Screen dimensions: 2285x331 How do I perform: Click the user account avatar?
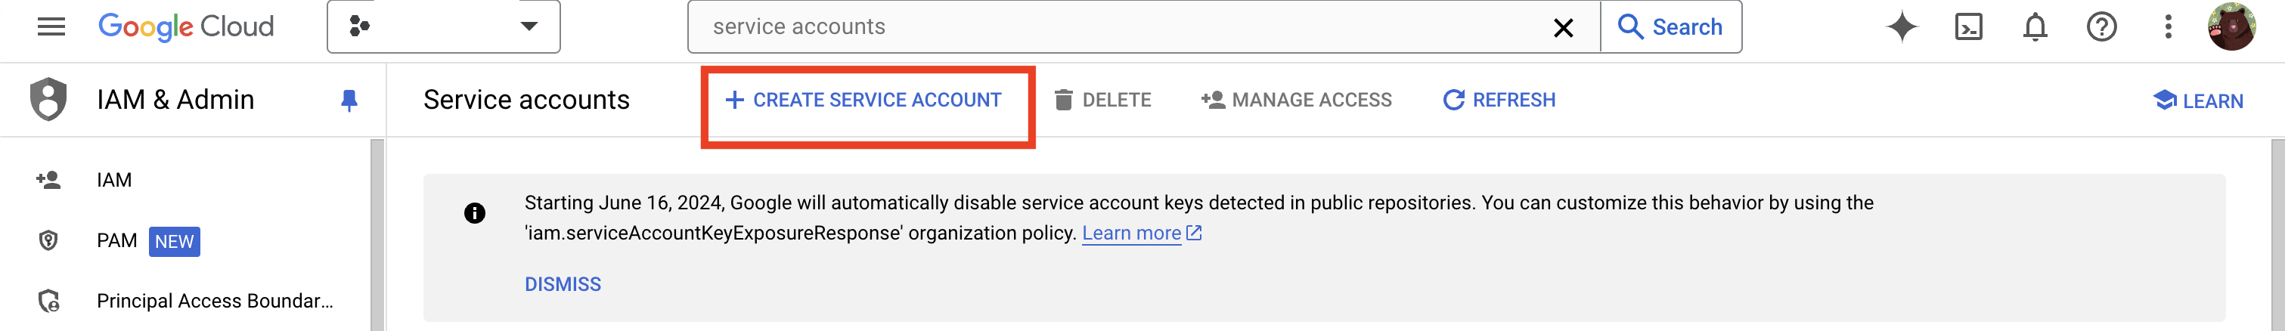[x=2232, y=26]
